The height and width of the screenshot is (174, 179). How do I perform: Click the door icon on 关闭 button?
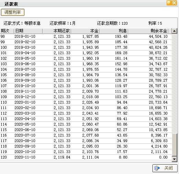[x=157, y=168]
